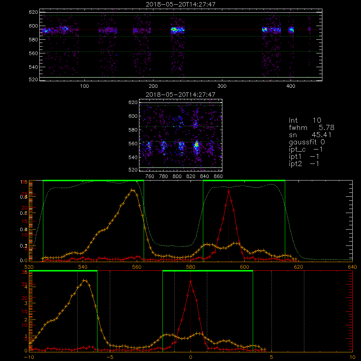Select the "fwhm 5.78" readout line

311,127
